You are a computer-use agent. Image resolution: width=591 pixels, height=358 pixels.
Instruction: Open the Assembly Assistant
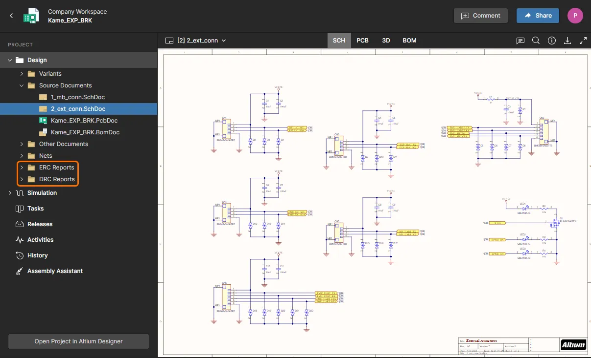[54, 271]
